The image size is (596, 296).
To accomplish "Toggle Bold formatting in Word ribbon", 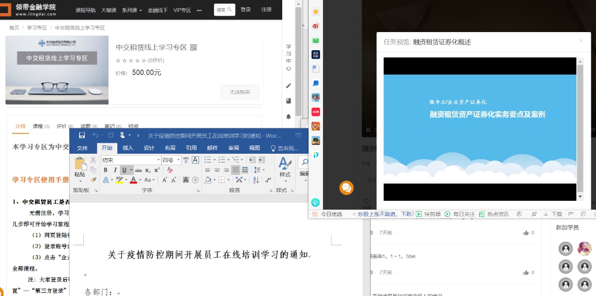I will point(105,170).
